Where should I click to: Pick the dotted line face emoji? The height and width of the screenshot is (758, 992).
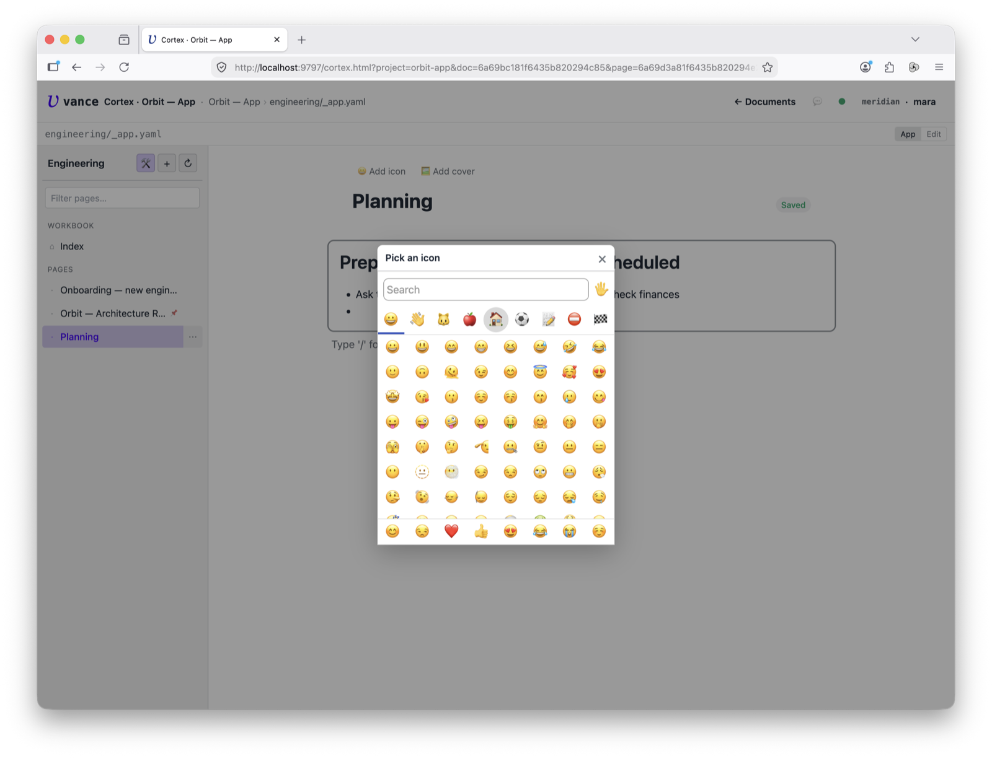[x=422, y=472]
